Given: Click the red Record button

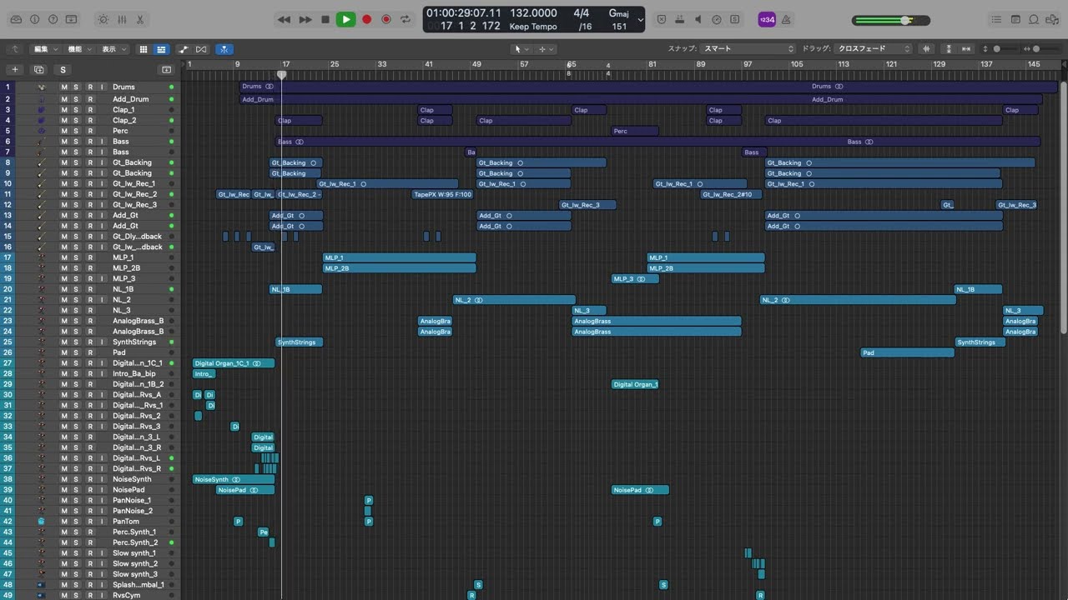Looking at the screenshot, I should 366,19.
